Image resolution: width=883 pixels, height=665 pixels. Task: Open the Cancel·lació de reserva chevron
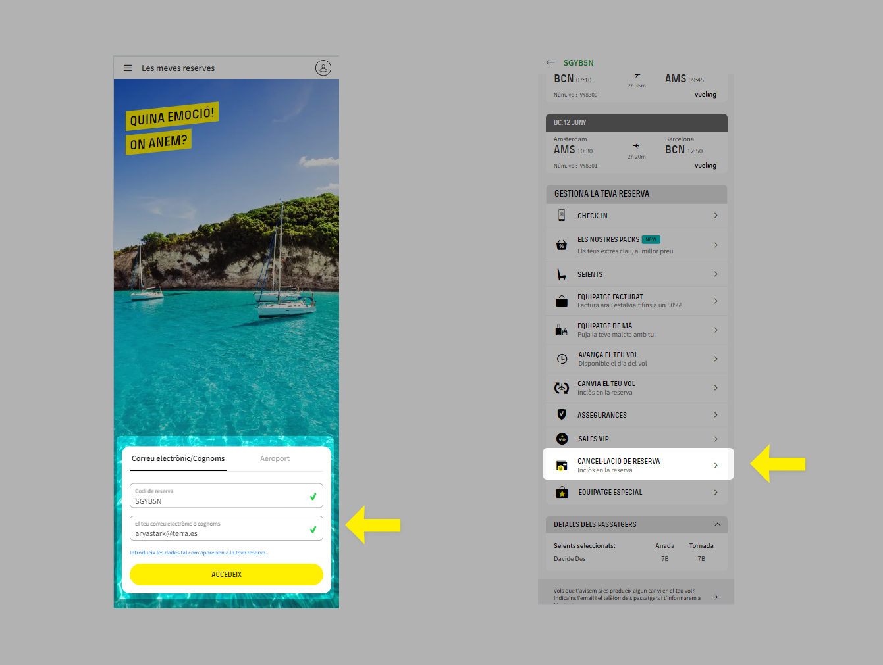tap(716, 466)
